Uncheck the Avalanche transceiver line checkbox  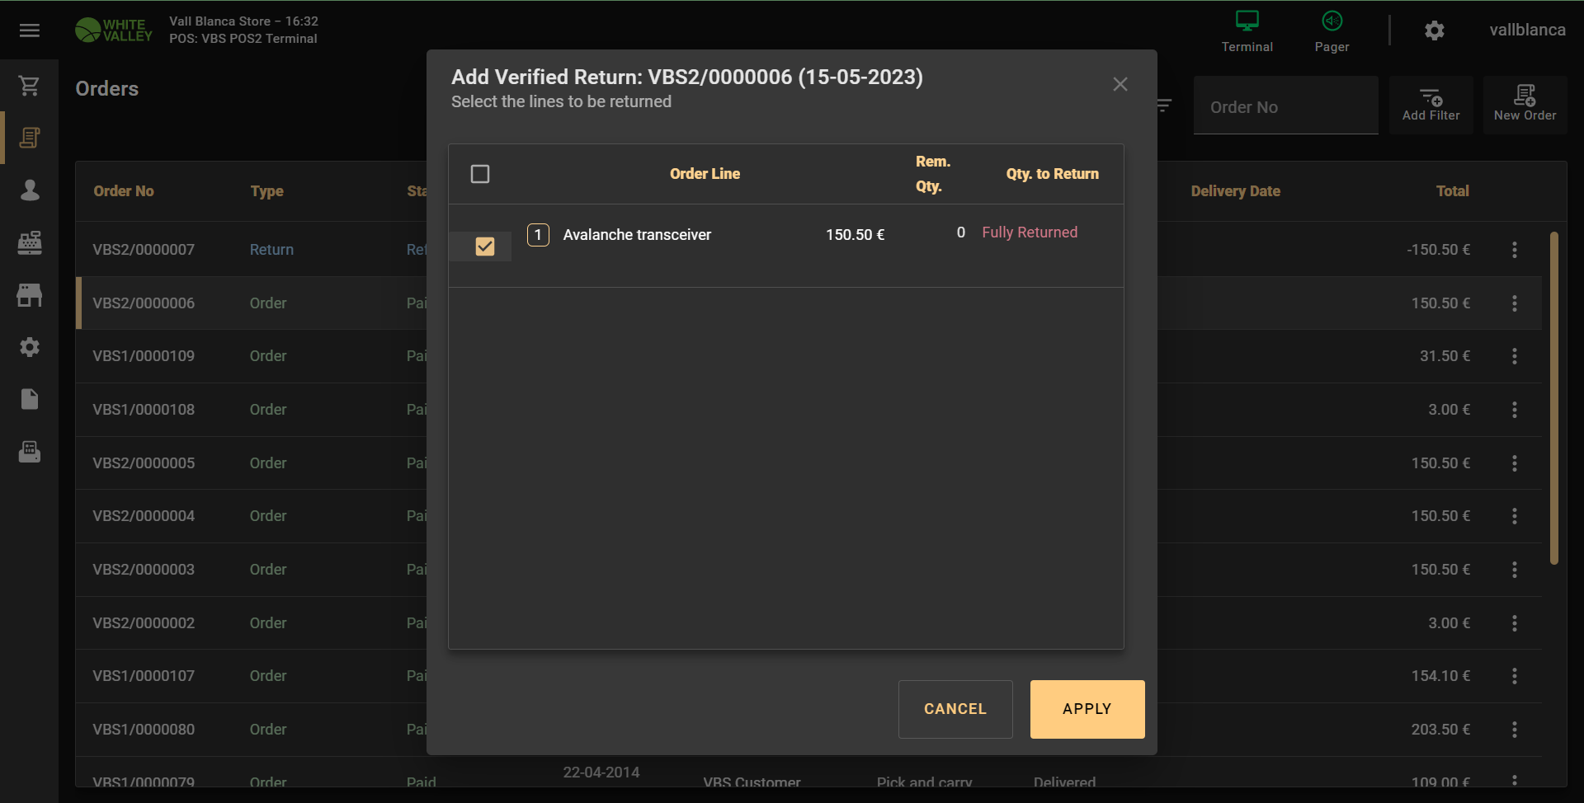pyautogui.click(x=485, y=247)
